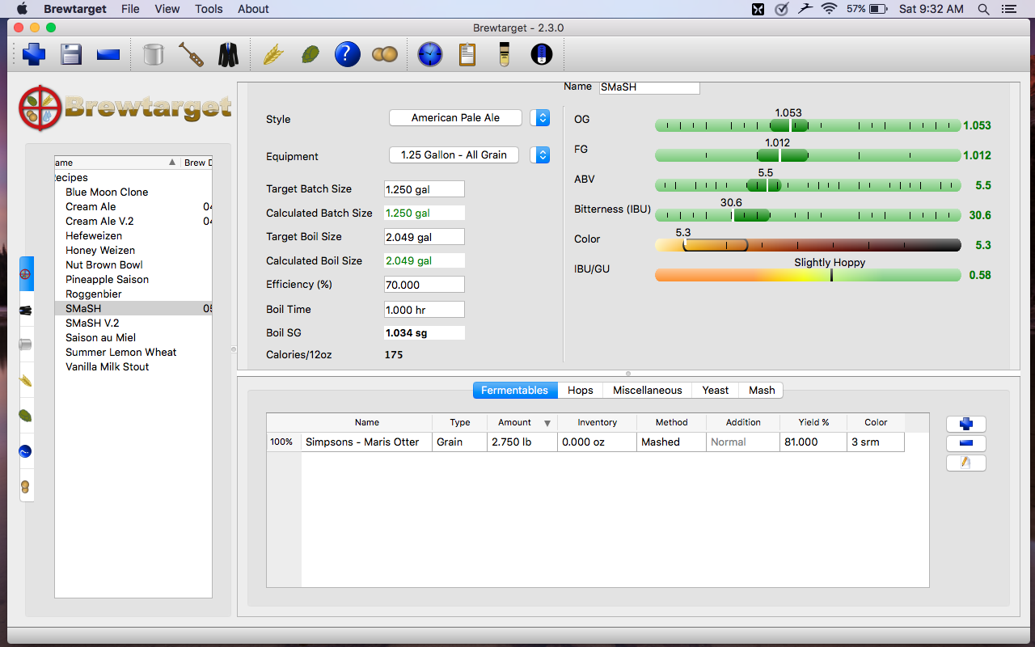The height and width of the screenshot is (647, 1035).
Task: Open the About menu
Action: pos(253,9)
